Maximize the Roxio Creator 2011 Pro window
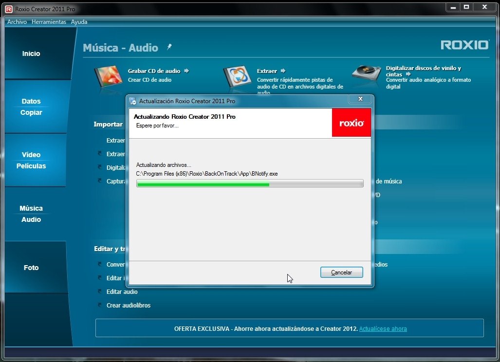Viewport: 500px width, 362px height. 466,7
